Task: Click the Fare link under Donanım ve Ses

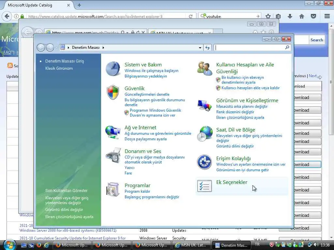Action: [128, 173]
